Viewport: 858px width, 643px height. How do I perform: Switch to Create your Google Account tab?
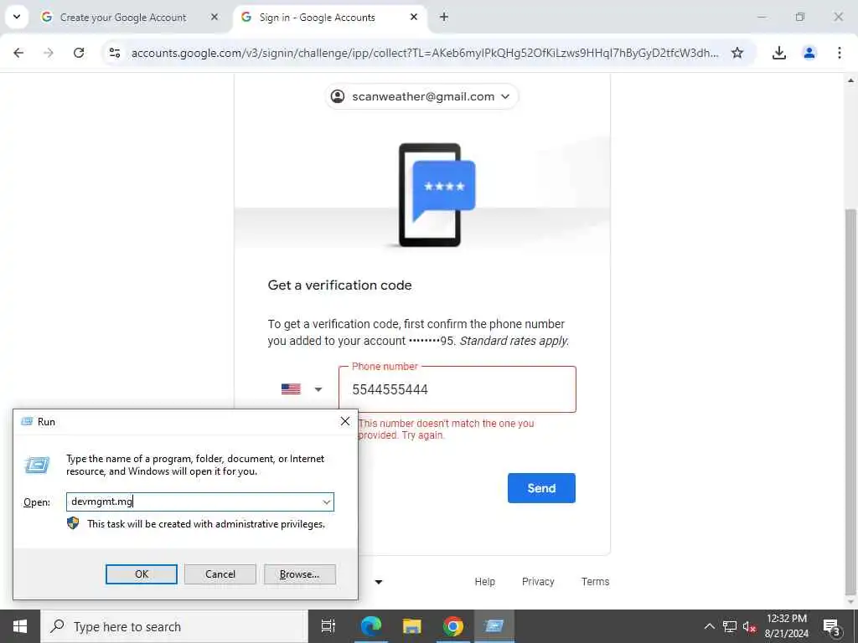(131, 18)
